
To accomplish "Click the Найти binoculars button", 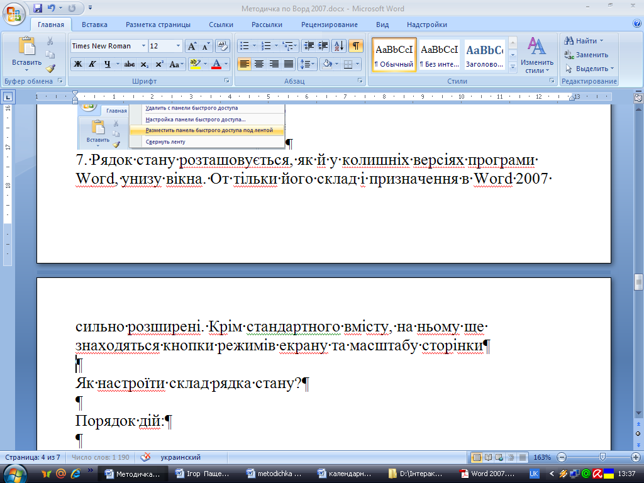I will pos(583,41).
